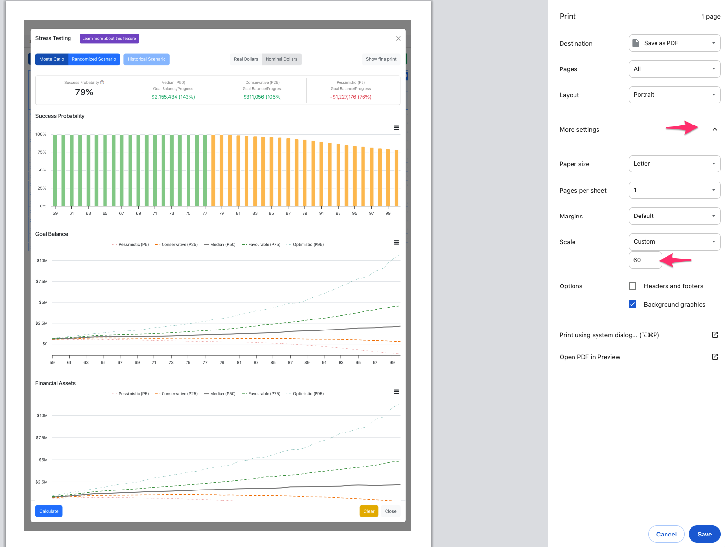This screenshot has width=726, height=547.
Task: Enable Headers and footers checkbox
Action: click(632, 286)
